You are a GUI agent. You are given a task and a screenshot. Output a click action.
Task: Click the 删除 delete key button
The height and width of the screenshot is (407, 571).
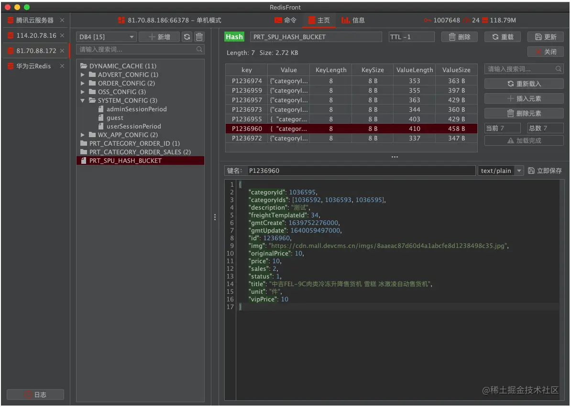click(x=459, y=37)
